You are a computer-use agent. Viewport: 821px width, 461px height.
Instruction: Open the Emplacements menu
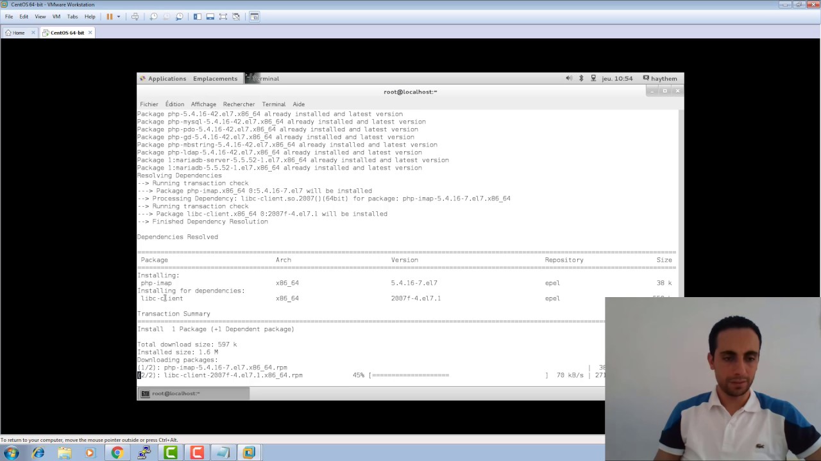(215, 79)
